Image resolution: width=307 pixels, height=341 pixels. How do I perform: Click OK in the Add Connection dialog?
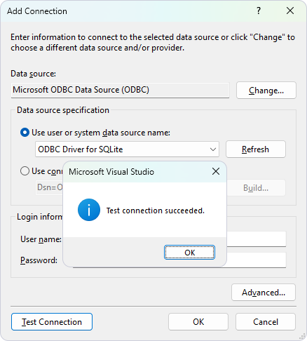tap(198, 322)
